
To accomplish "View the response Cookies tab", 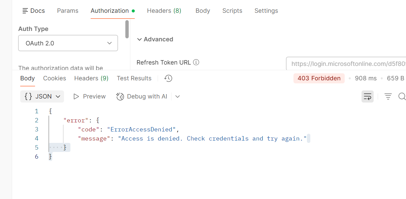I will 55,78.
